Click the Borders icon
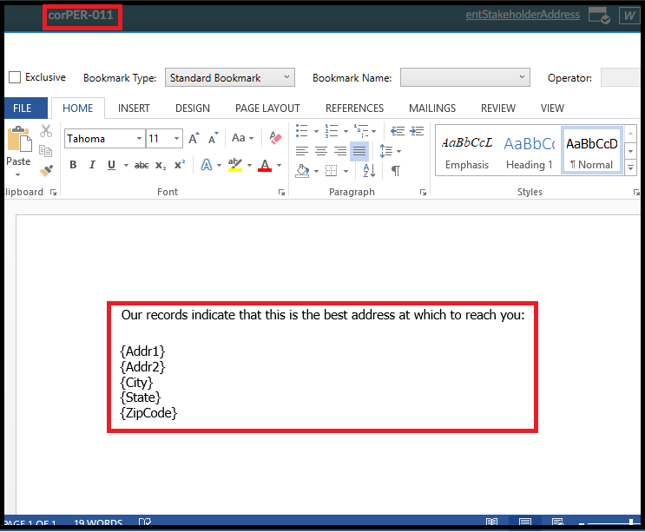The width and height of the screenshot is (645, 532). click(331, 170)
